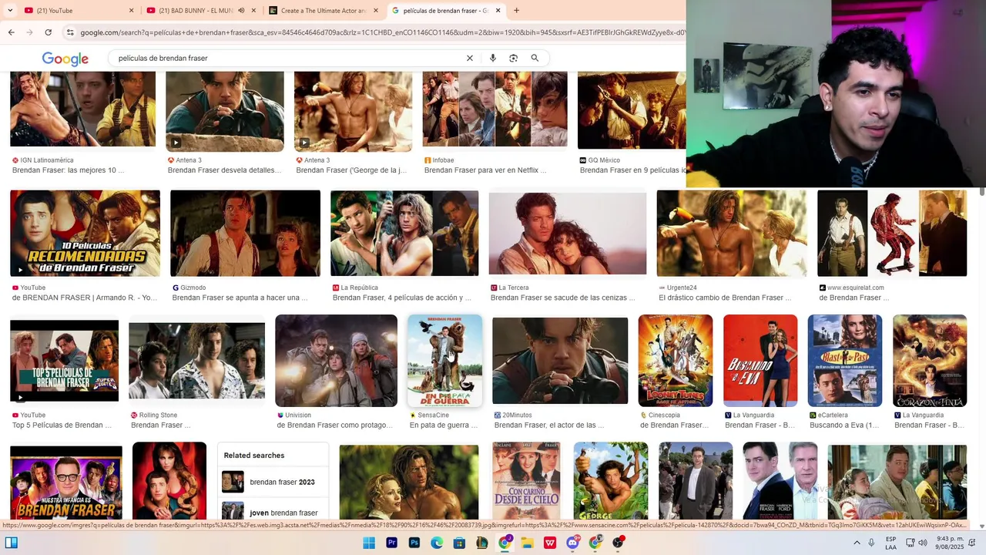
Task: Select related search brendan fraser 2023
Action: pos(273,482)
